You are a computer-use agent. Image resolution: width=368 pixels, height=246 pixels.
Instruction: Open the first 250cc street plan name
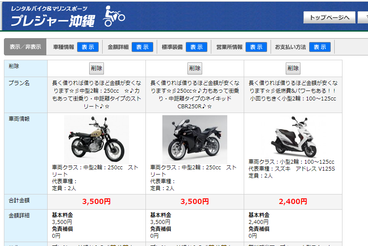coord(97,94)
